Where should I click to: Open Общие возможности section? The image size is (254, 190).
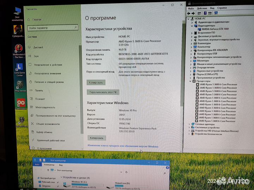pos(46,124)
